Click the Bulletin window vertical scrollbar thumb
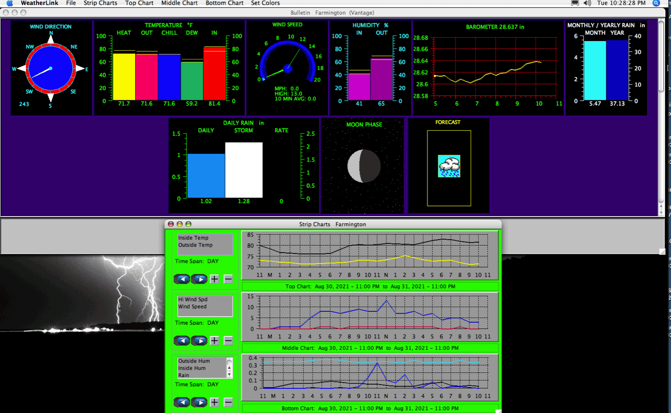Screen dimensions: 671x413 (661, 56)
